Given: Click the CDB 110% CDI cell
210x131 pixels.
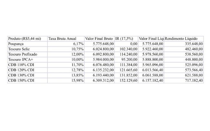Looking at the screenshot, I should click(27, 65).
